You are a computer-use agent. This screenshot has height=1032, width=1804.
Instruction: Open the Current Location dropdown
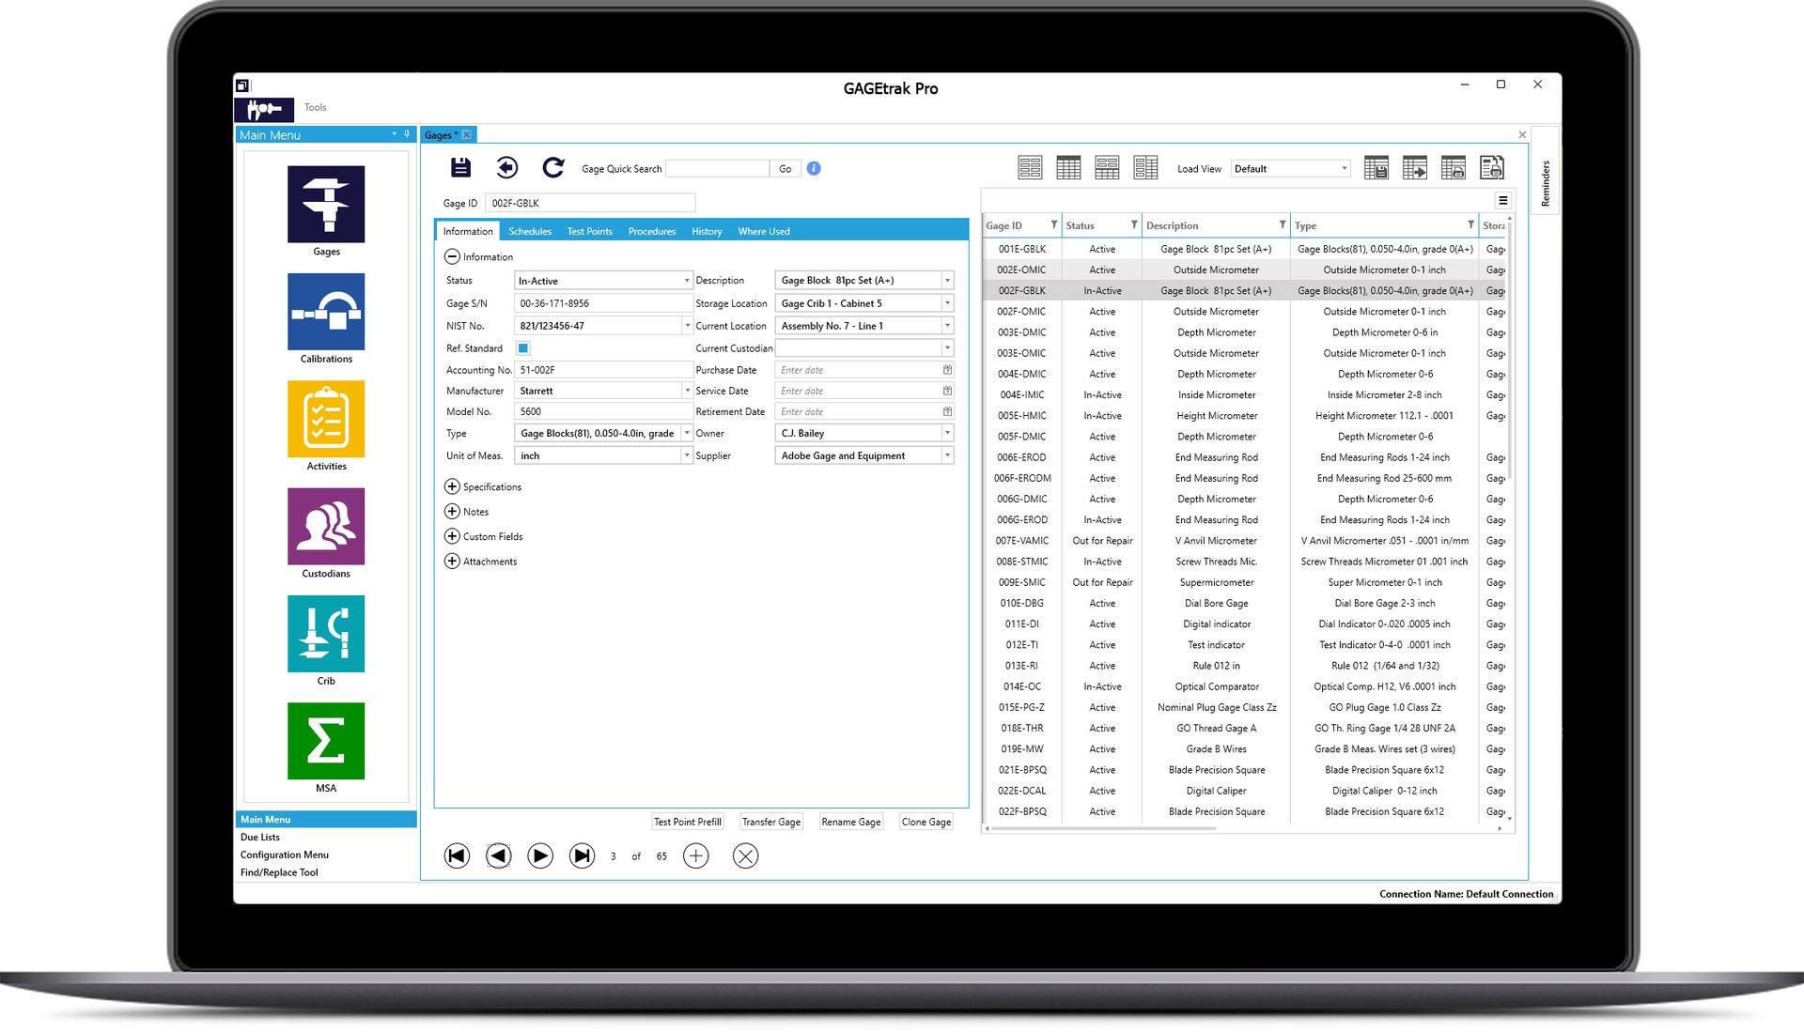(x=947, y=326)
